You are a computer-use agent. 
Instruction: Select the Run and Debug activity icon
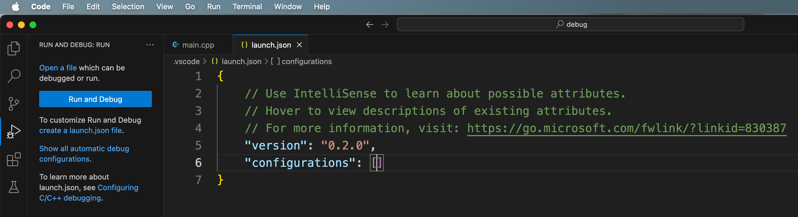click(14, 131)
